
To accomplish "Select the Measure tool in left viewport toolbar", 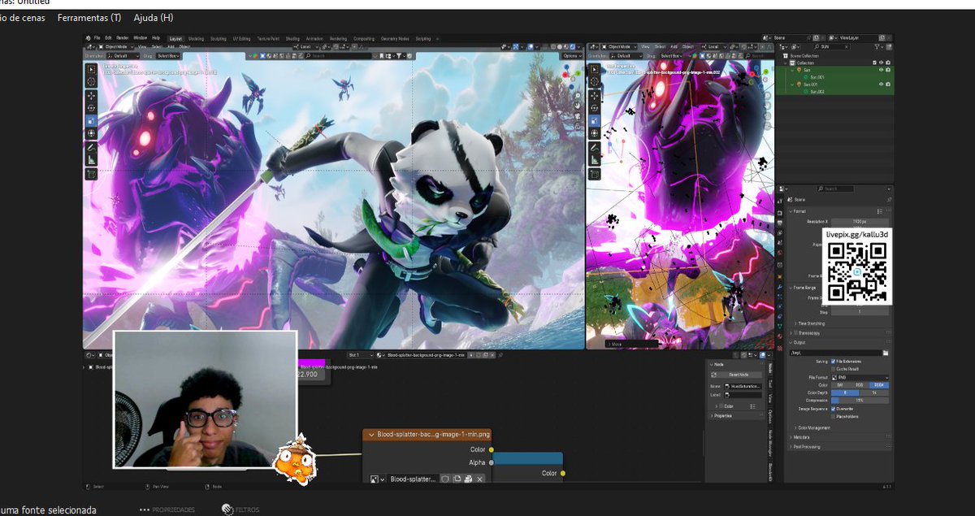I will 91,160.
